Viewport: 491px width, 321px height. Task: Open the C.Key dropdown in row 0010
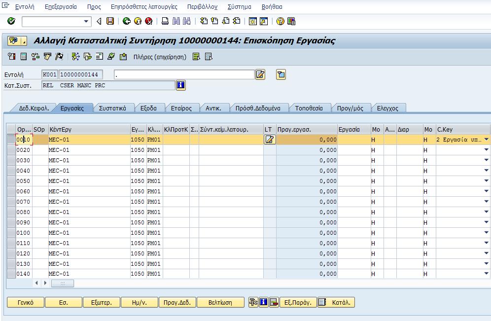pos(486,140)
